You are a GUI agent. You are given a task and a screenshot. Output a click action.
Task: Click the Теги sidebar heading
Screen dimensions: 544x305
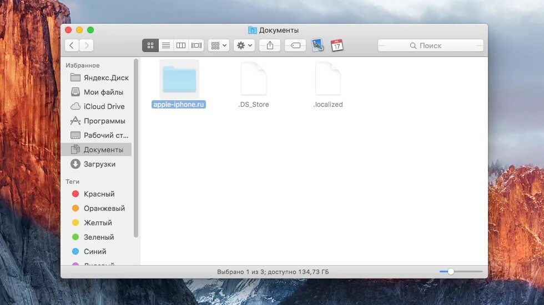tap(73, 182)
